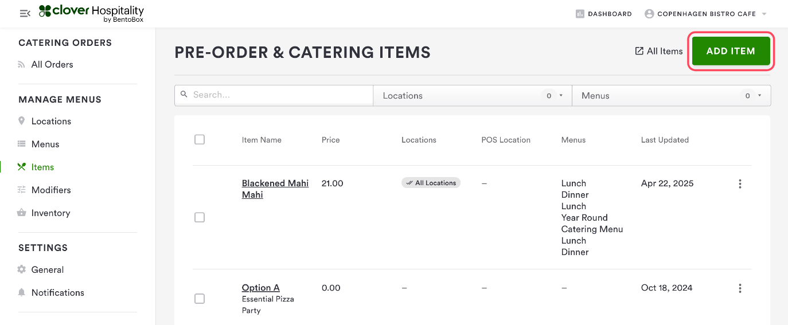
Task: Go to Modifiers in the sidebar
Action: click(51, 190)
